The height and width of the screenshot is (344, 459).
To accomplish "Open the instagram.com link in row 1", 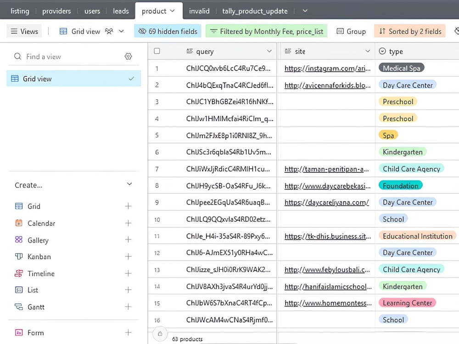I will click(328, 68).
